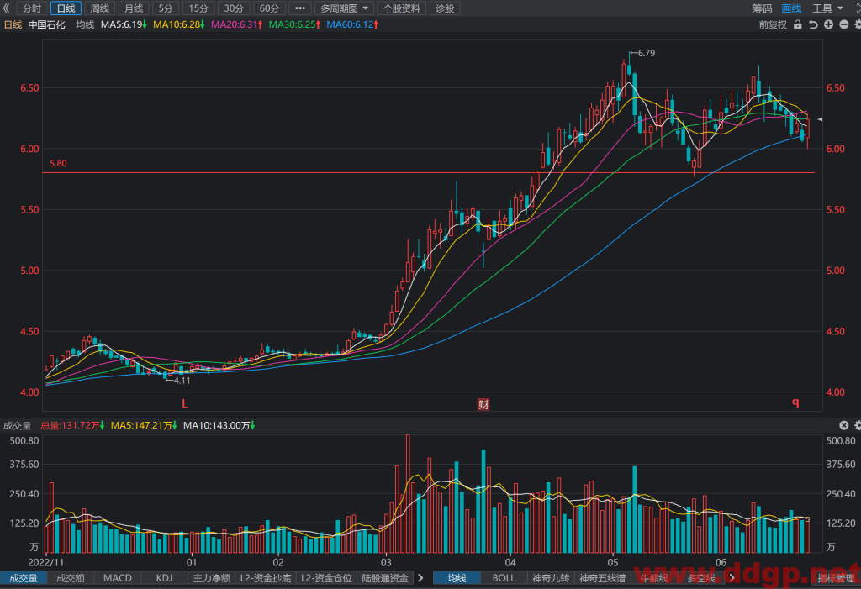Select the 神奇九转 indicator tab

(x=551, y=578)
